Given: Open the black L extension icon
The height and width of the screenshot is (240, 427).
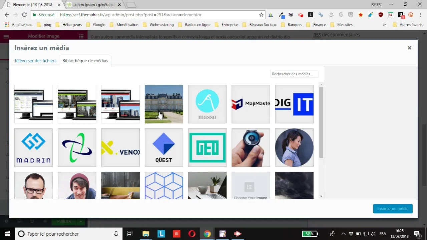Looking at the screenshot, I should pyautogui.click(x=311, y=15).
